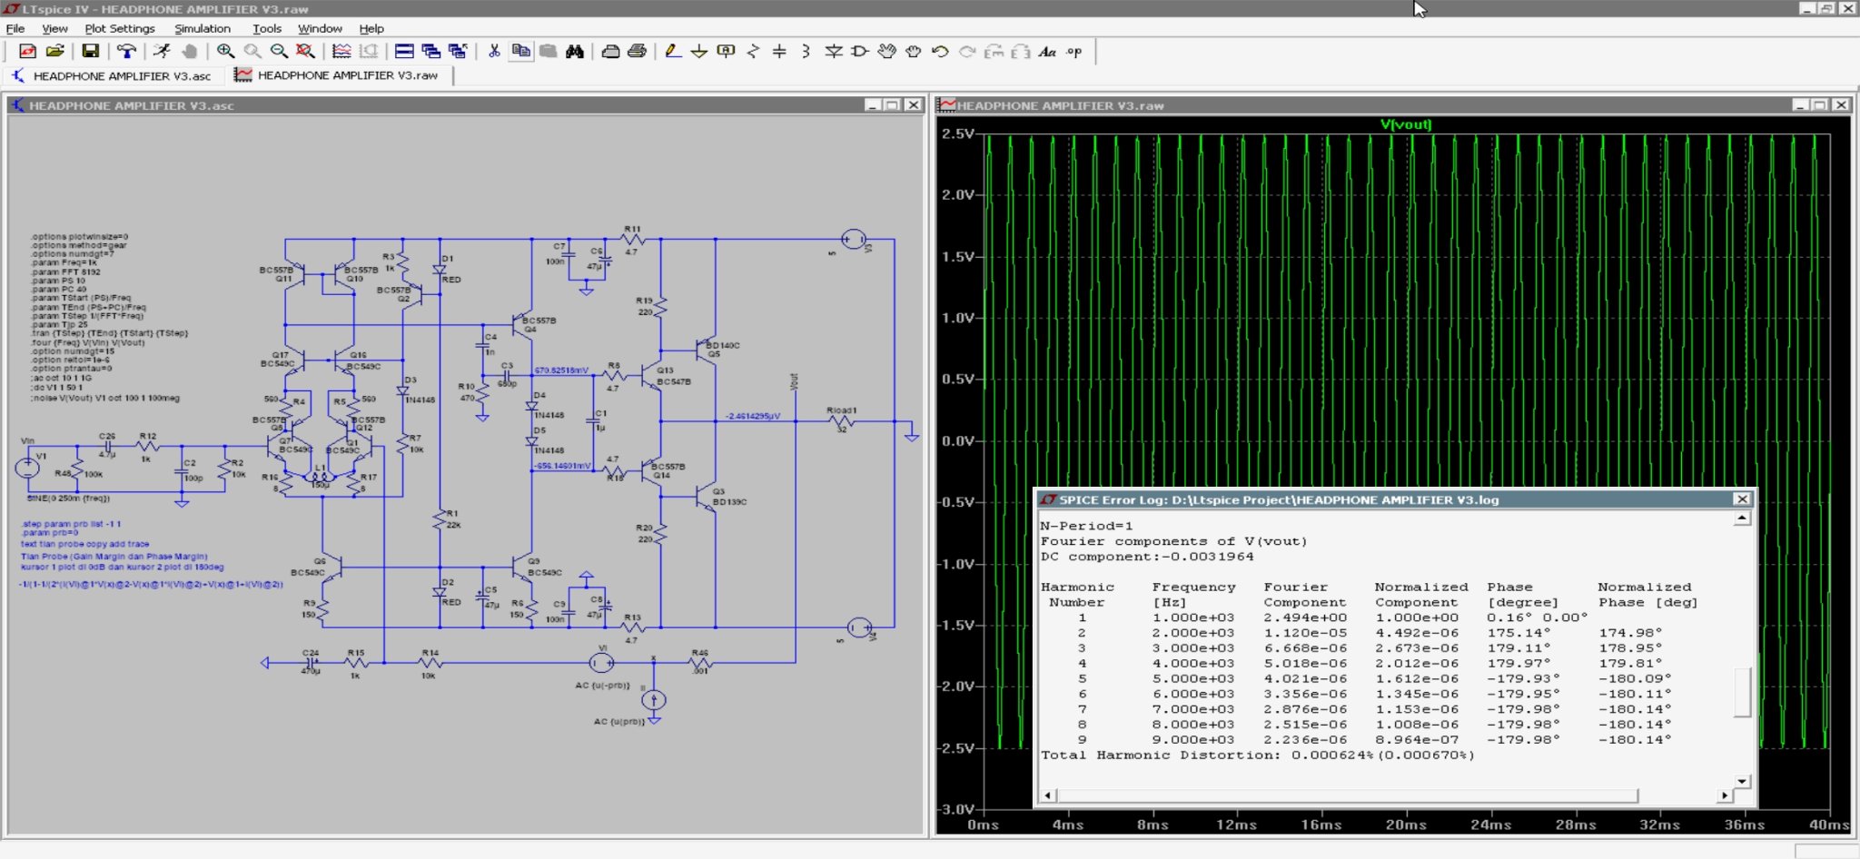This screenshot has height=859, width=1860.
Task: Click Error Log horizontal scrollbar right arrow
Action: click(1725, 795)
